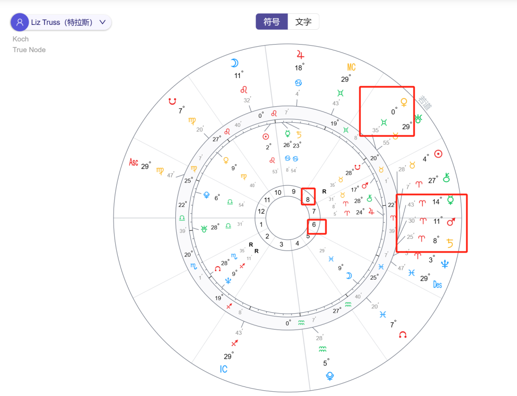Select the outer-ring Moon symbol at 11°
The height and width of the screenshot is (396, 517).
[x=234, y=63]
